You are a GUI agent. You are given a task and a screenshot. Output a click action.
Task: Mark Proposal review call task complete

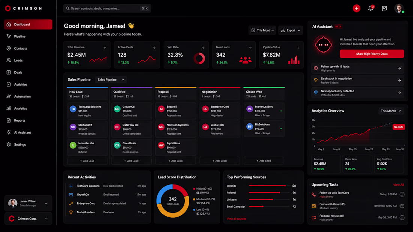402,217
